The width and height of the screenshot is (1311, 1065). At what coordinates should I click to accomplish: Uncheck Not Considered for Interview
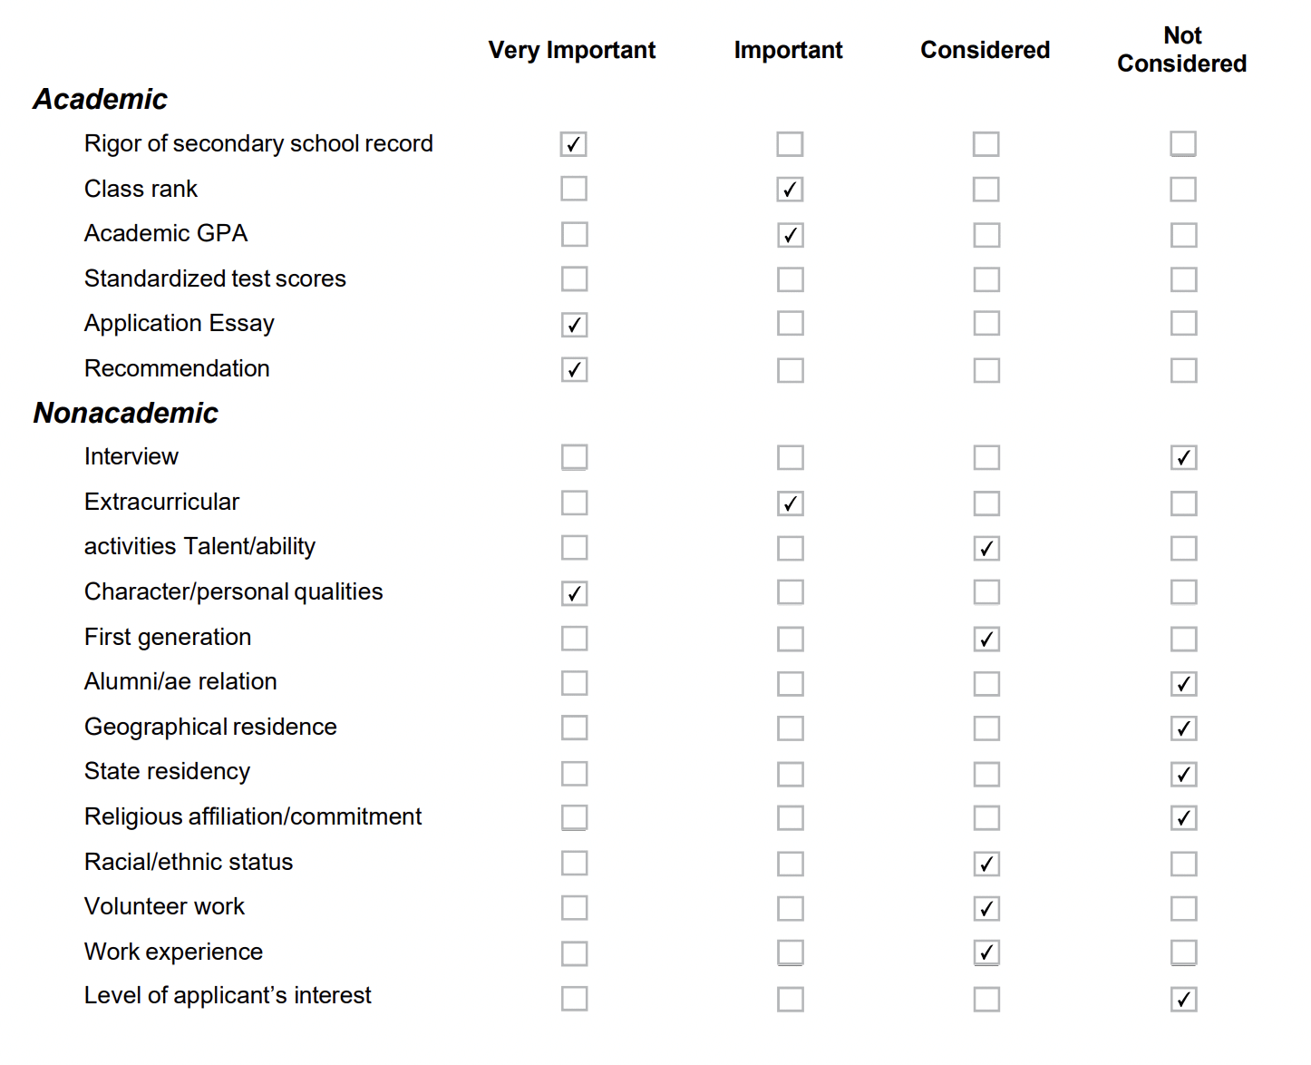pos(1183,457)
